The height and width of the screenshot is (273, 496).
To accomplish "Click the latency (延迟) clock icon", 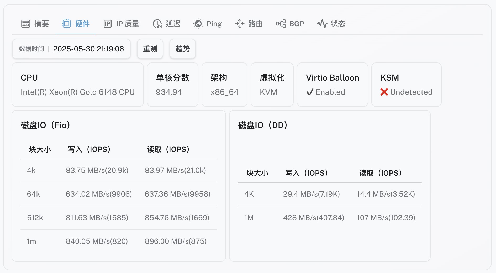I will click(x=157, y=24).
